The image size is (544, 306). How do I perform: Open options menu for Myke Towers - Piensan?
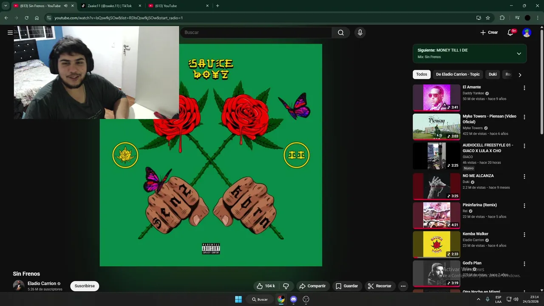click(x=524, y=117)
